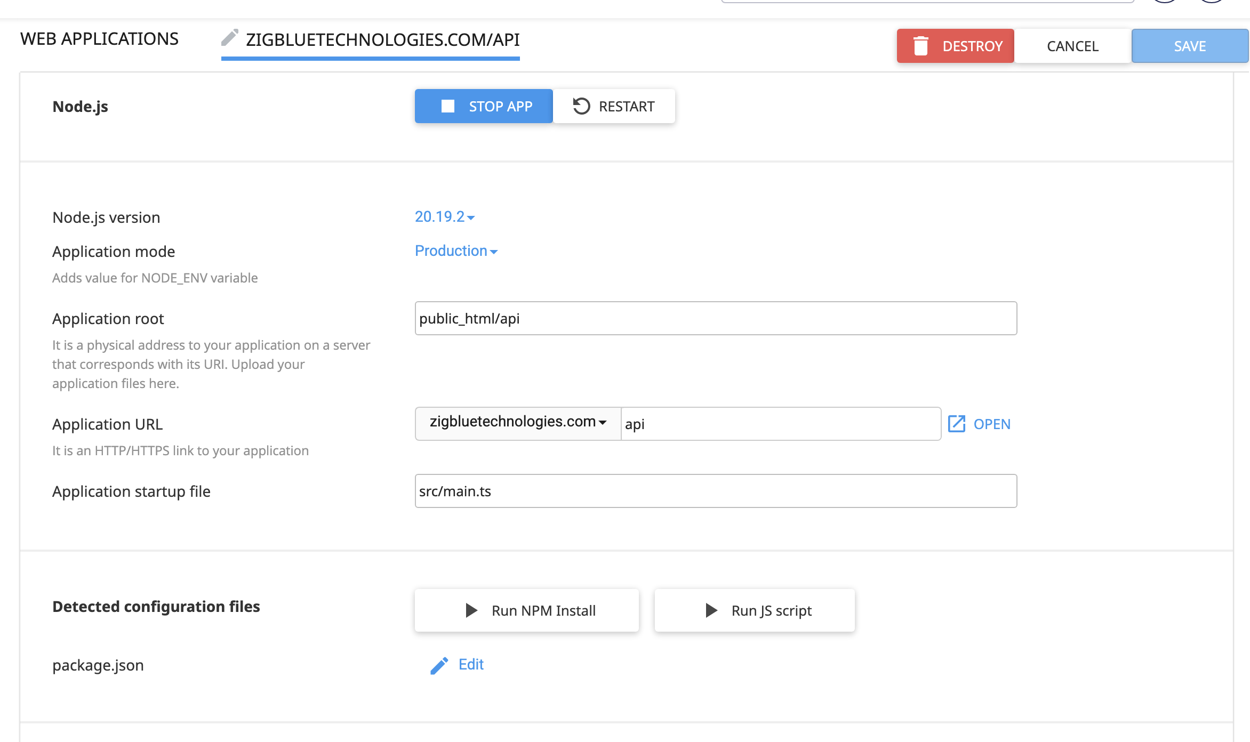Image resolution: width=1250 pixels, height=742 pixels.
Task: Click the pencil icon beside ZIGBLUETECHNOLOGIES.COM/API title
Action: pyautogui.click(x=230, y=38)
